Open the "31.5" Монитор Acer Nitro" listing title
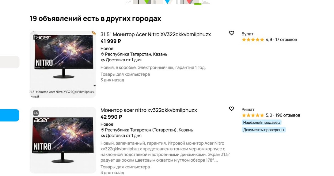 [x=156, y=34]
